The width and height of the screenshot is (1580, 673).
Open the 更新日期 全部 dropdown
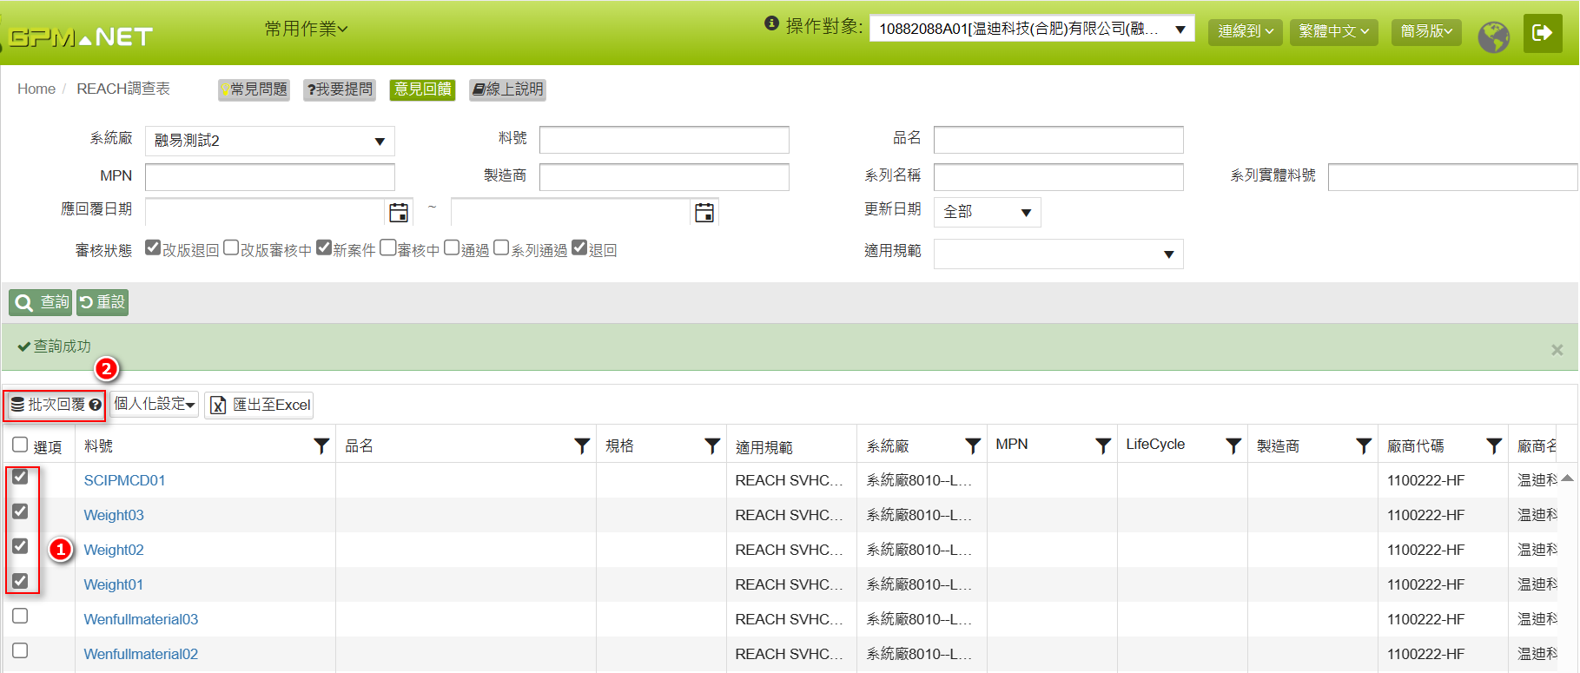pyautogui.click(x=987, y=212)
